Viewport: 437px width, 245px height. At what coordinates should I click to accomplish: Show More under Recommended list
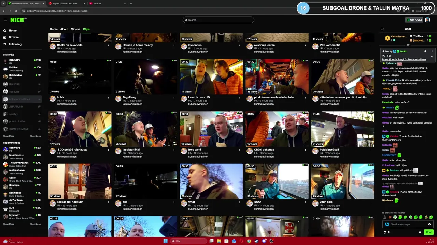tap(9, 224)
